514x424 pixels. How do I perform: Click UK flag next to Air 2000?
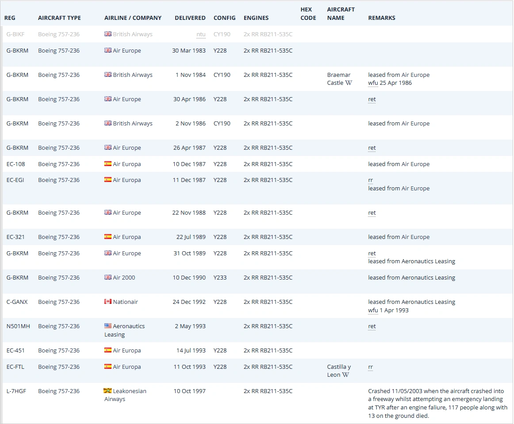coord(108,277)
